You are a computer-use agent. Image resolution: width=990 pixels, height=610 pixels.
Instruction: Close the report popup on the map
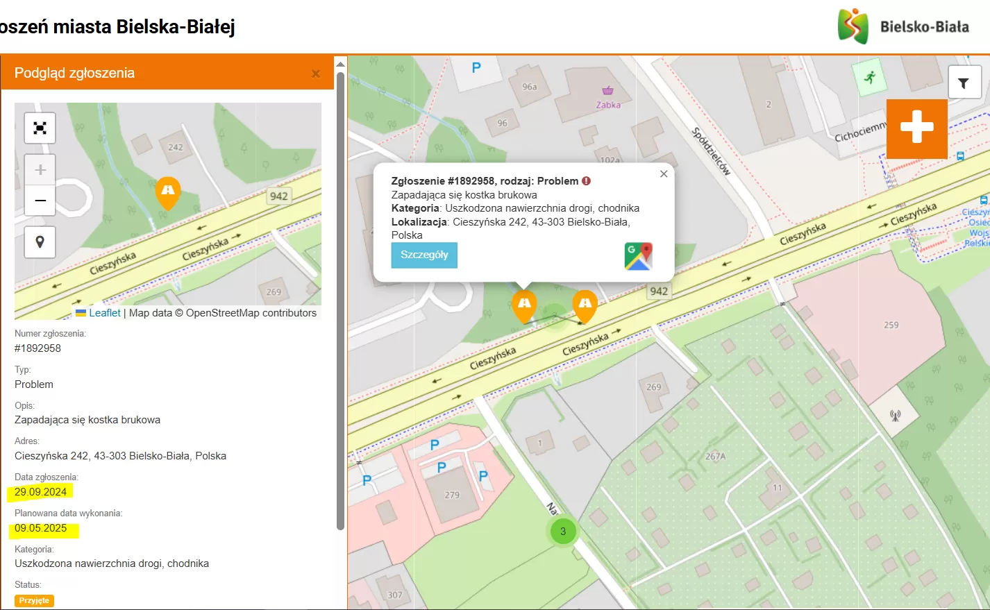tap(664, 174)
